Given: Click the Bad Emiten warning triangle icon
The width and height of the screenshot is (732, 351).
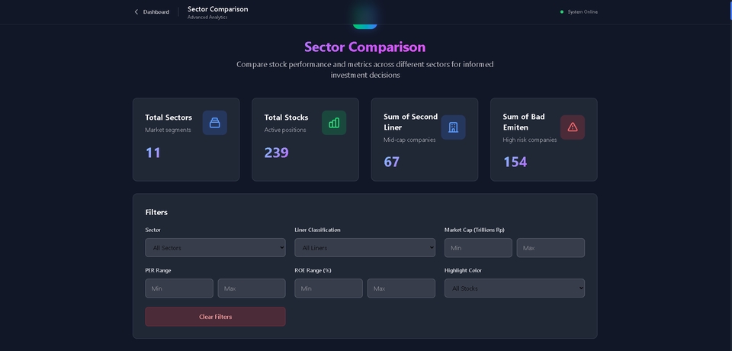Looking at the screenshot, I should [x=572, y=127].
